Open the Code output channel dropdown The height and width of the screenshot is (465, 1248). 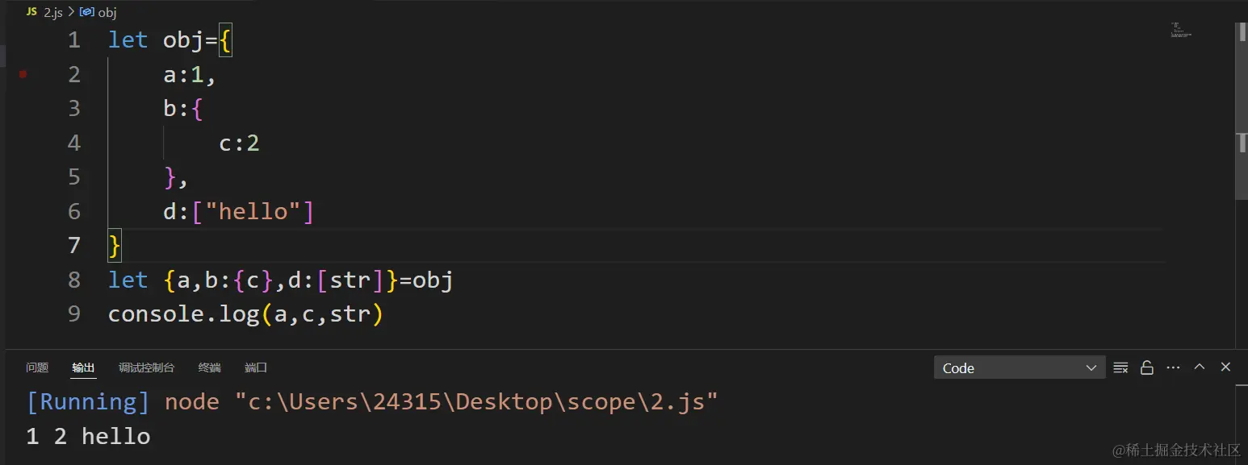pyautogui.click(x=1020, y=367)
